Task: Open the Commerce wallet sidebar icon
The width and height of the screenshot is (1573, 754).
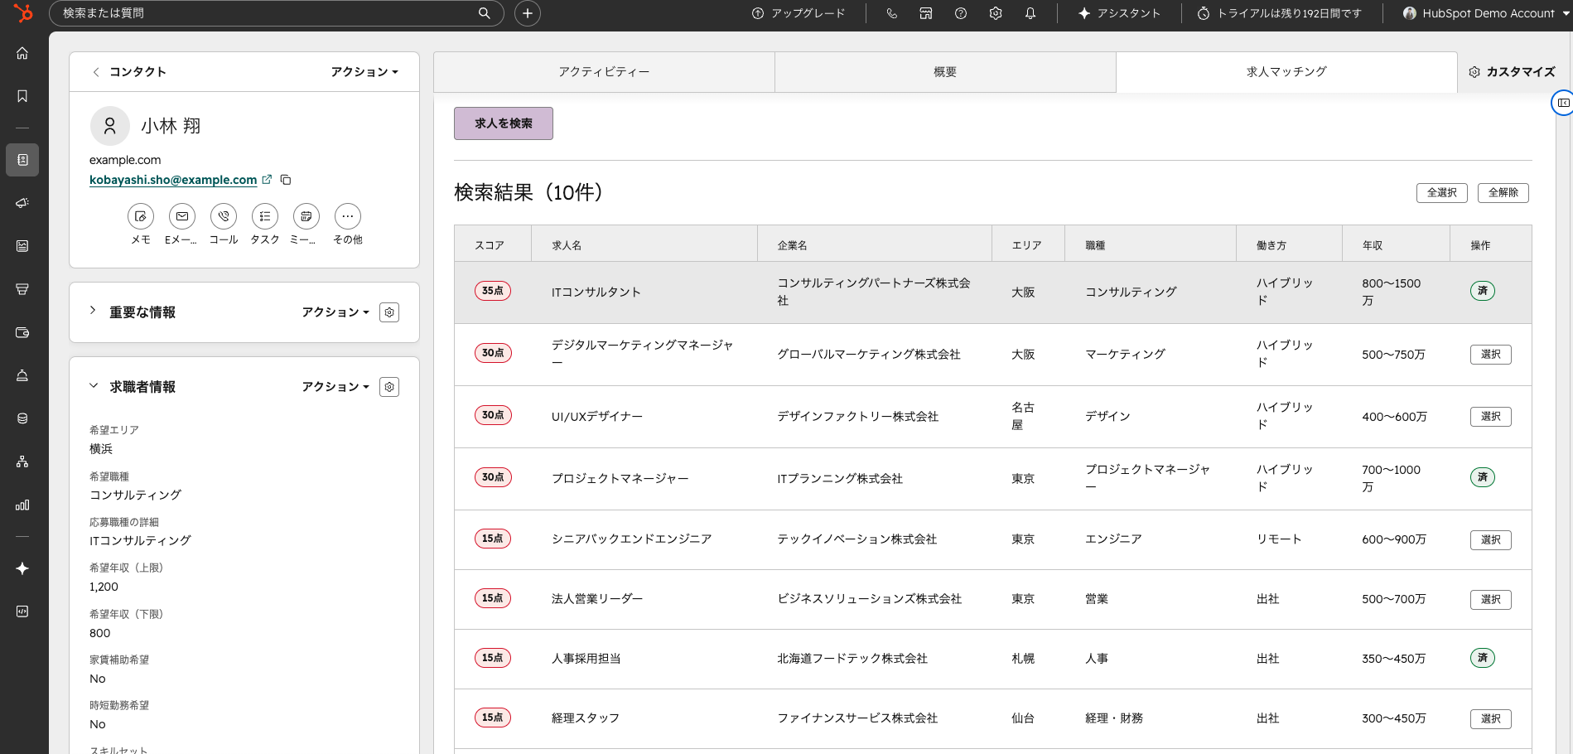Action: (22, 332)
